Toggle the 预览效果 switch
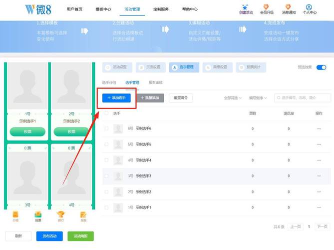334x250 pixels. (321, 67)
